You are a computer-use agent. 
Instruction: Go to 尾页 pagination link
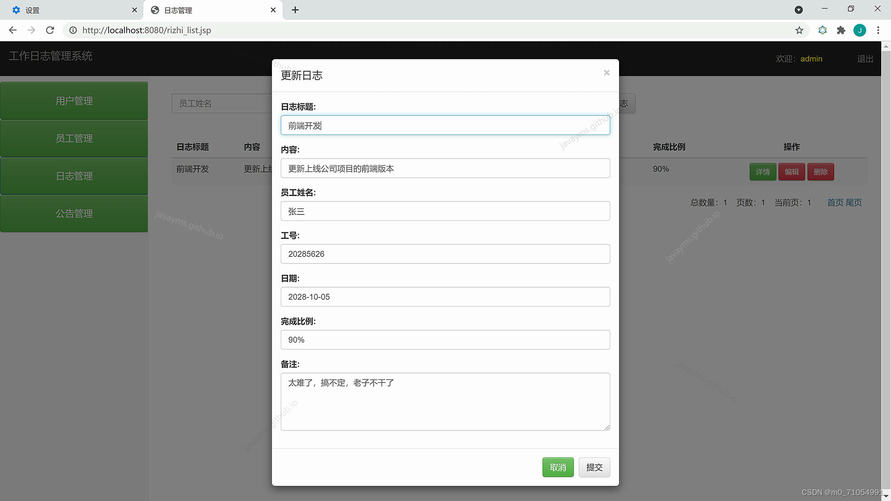click(x=853, y=203)
